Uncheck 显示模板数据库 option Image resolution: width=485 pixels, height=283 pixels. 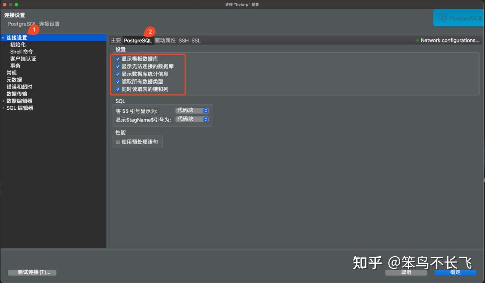(x=118, y=59)
